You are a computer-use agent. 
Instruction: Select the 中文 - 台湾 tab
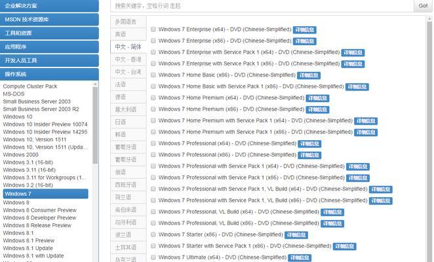click(x=128, y=72)
